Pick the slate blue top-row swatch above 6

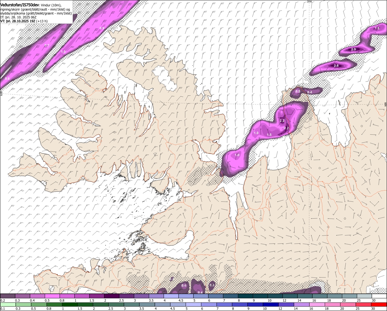pos(216,296)
